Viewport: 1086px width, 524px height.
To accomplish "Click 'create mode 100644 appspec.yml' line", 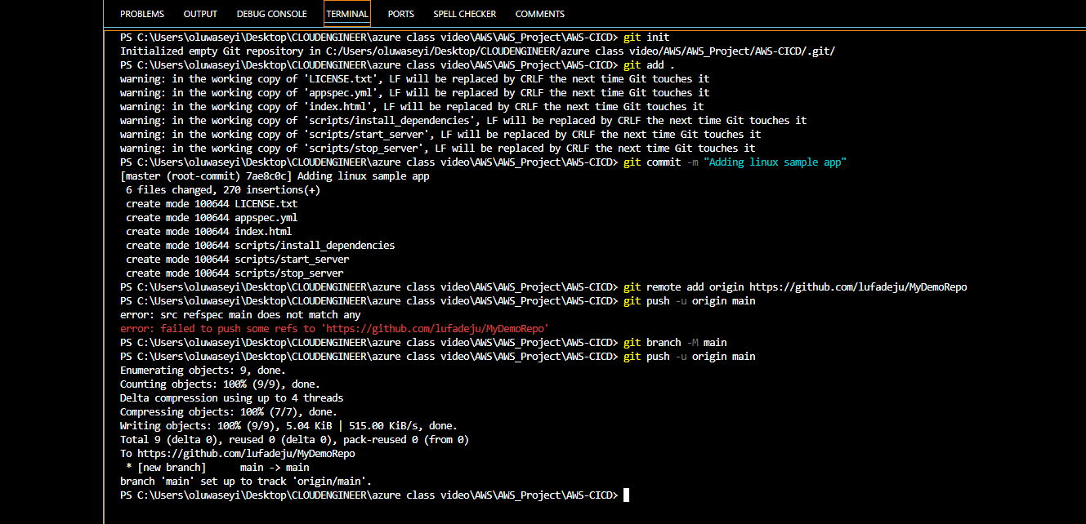I will coord(212,218).
